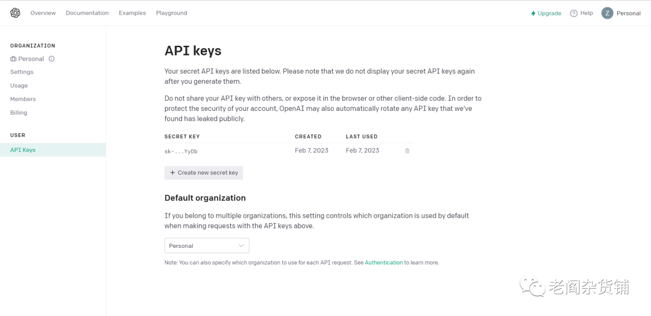The height and width of the screenshot is (316, 651).
Task: Click the sk-...YyDb secret key entry
Action: point(181,151)
